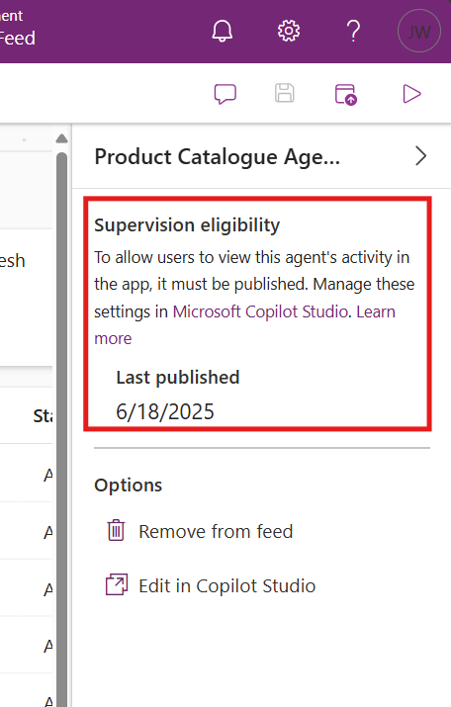Image resolution: width=451 pixels, height=707 pixels.
Task: Click the save floppy disk icon
Action: [x=285, y=93]
